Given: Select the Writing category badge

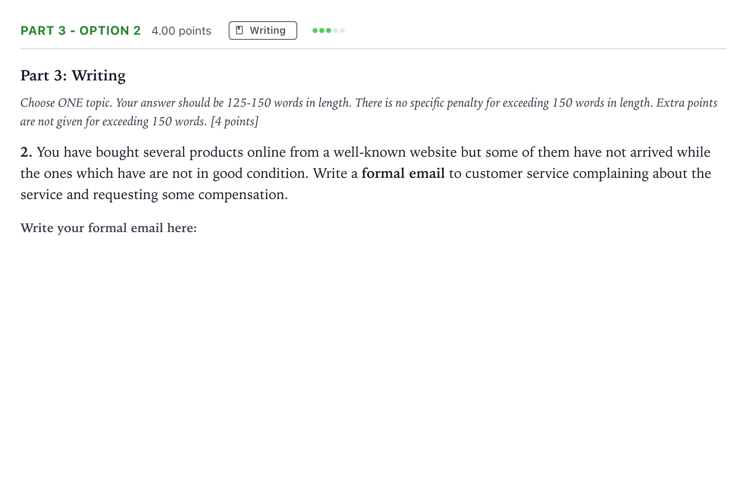Looking at the screenshot, I should pyautogui.click(x=263, y=30).
